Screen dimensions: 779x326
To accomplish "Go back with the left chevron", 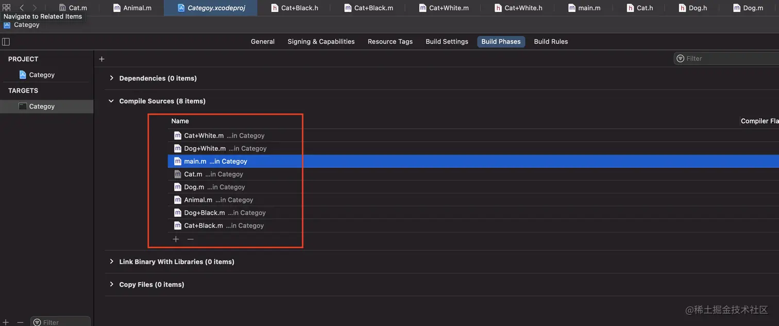I will tap(22, 8).
